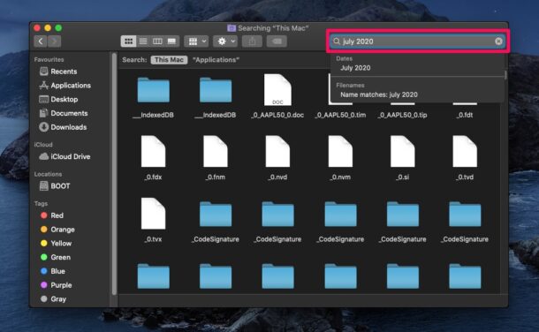Click the Favourites sidebar section heading
The width and height of the screenshot is (539, 332).
point(49,59)
